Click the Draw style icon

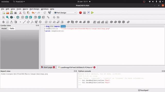11,17
